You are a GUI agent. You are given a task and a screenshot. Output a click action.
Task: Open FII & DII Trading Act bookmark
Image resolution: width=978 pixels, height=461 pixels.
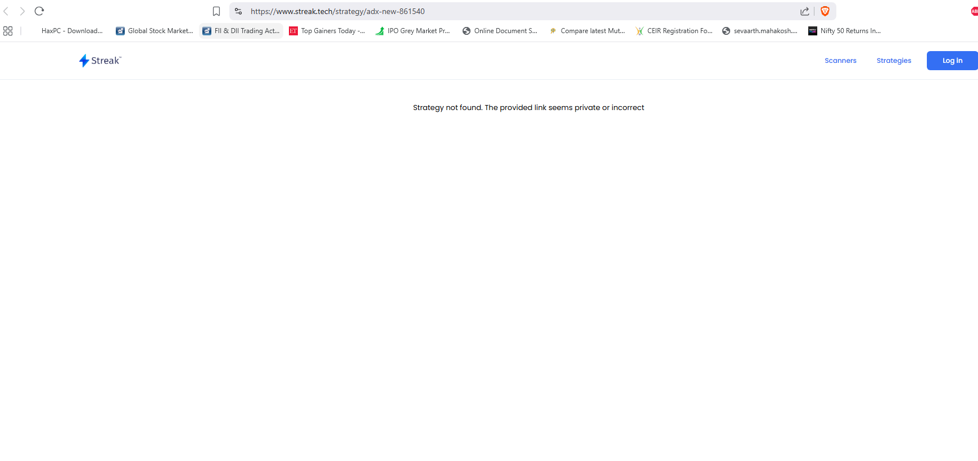(241, 31)
